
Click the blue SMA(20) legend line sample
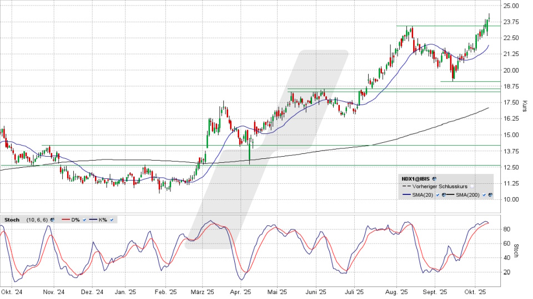pos(406,194)
